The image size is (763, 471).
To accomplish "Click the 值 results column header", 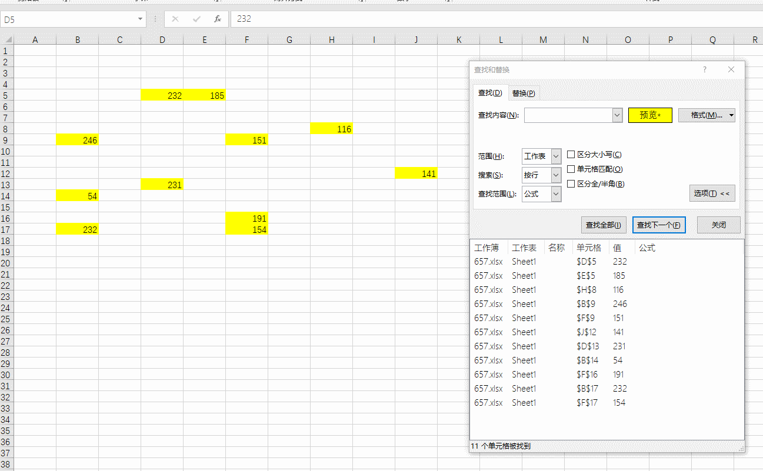I will point(622,248).
